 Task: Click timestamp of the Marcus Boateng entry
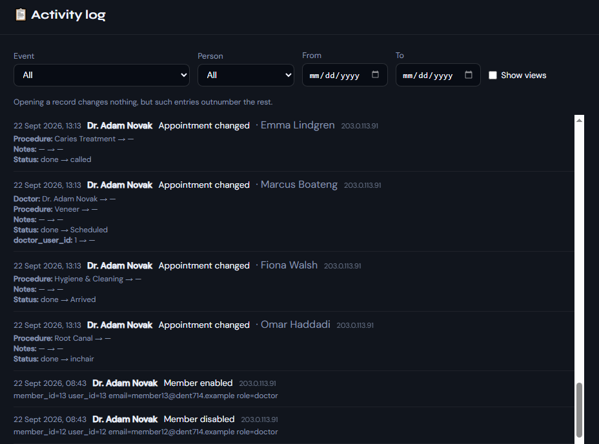pyautogui.click(x=47, y=185)
